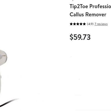Click the first rating star
This screenshot has height=111, width=111.
(71, 24)
